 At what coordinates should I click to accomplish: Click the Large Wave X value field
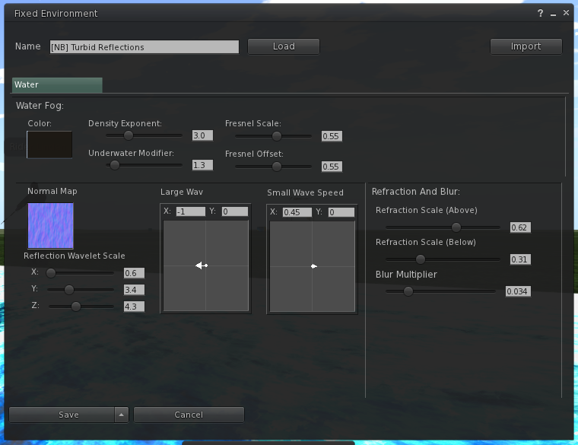(190, 211)
